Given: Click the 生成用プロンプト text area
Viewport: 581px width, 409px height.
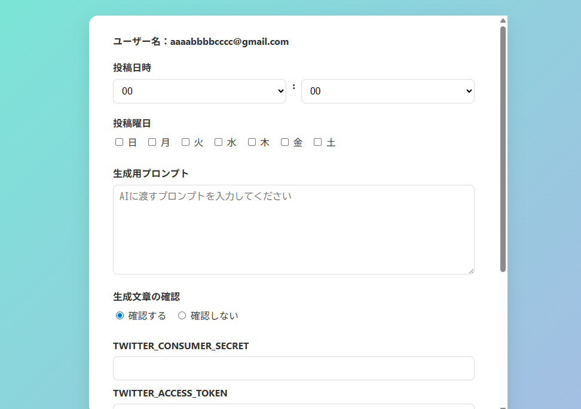Looking at the screenshot, I should pos(293,230).
